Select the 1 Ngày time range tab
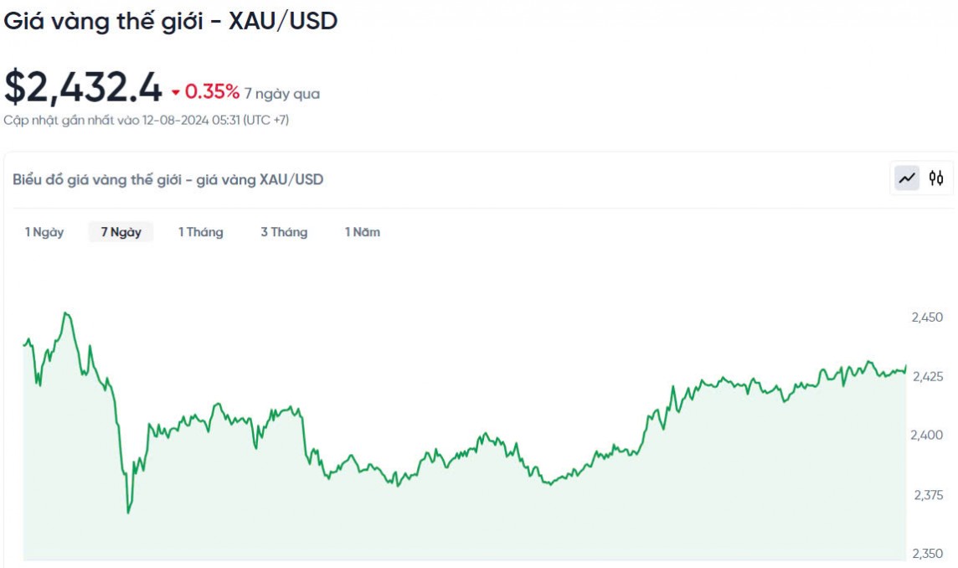The height and width of the screenshot is (568, 958). tap(44, 232)
